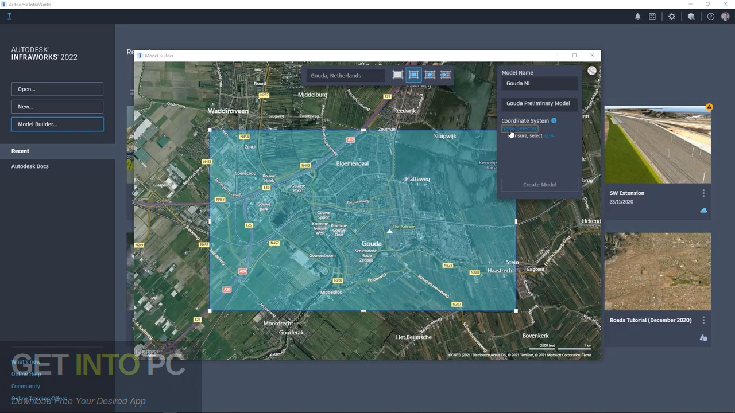Click the Gouda Preliminary Model description field
Image resolution: width=735 pixels, height=413 pixels.
539,103
